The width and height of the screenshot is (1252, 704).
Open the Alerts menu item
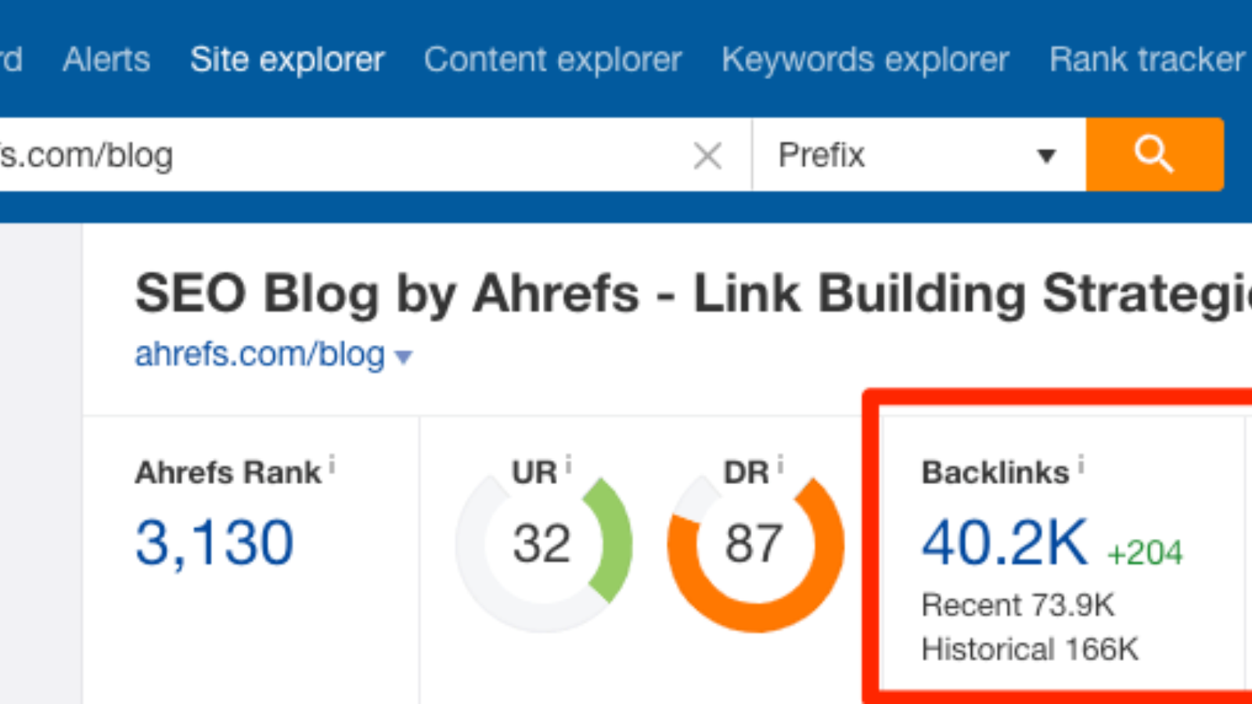tap(106, 59)
